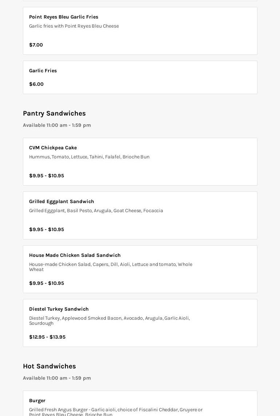The image size is (280, 416).
Task: Open the CVM Chickpea Cake item
Action: click(53, 148)
